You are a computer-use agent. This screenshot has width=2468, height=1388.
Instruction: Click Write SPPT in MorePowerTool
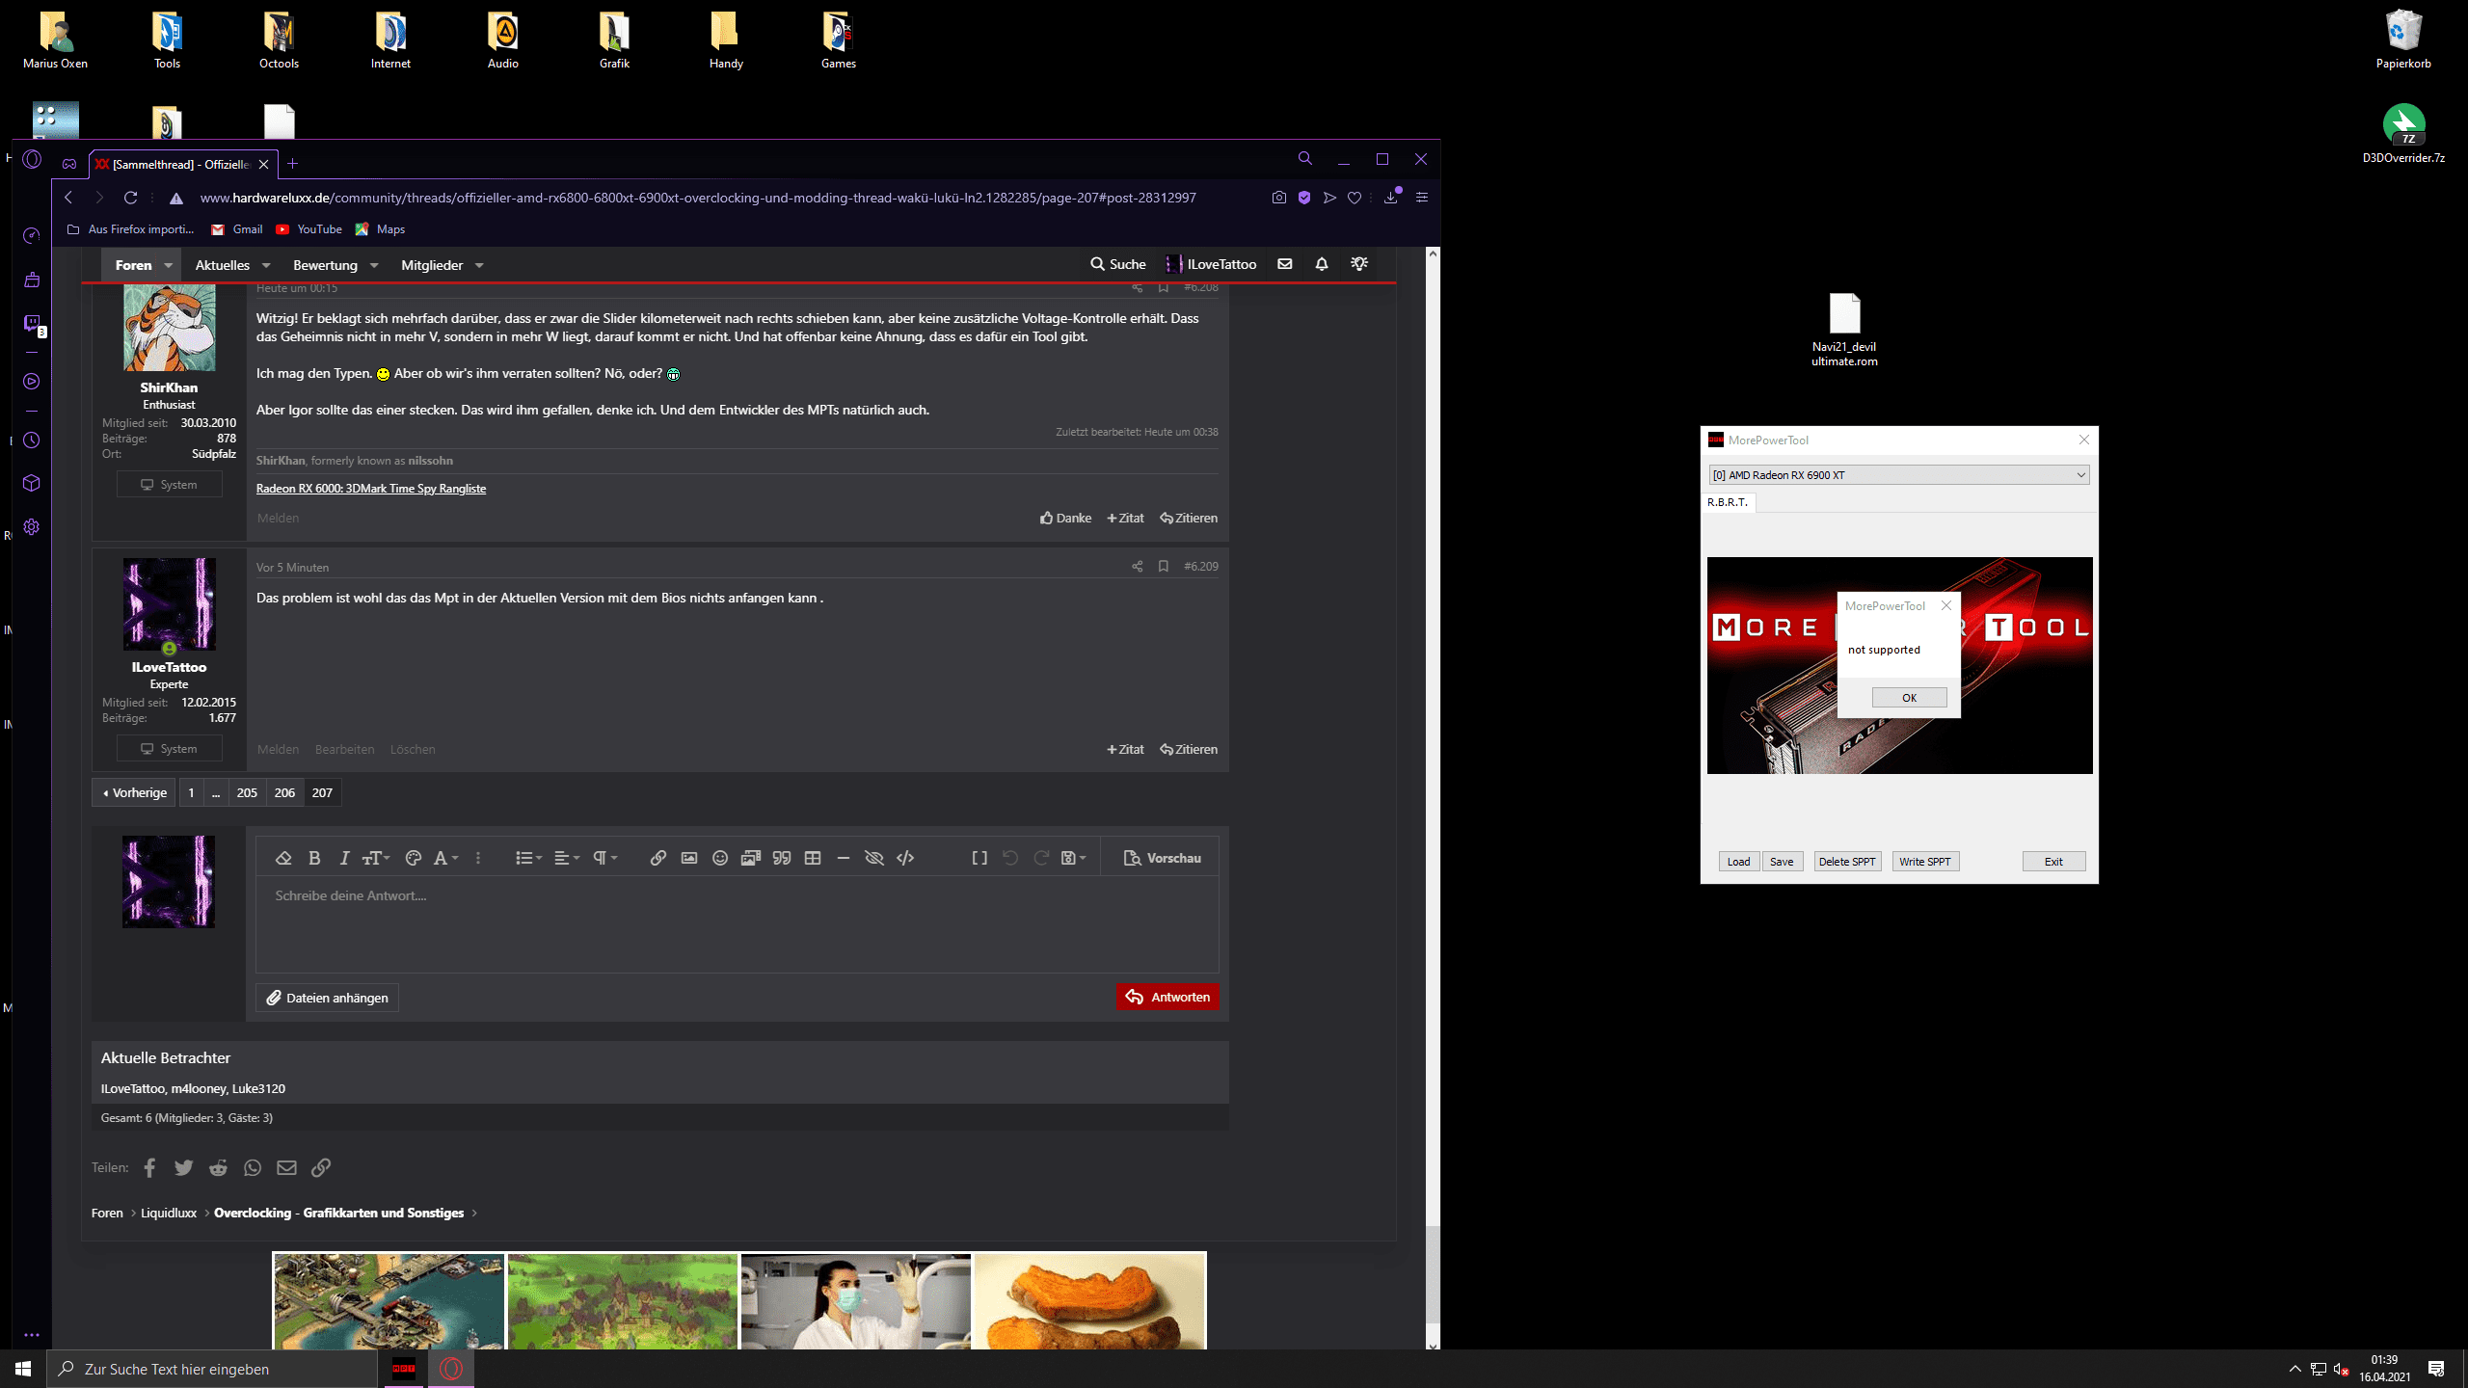click(x=1924, y=862)
